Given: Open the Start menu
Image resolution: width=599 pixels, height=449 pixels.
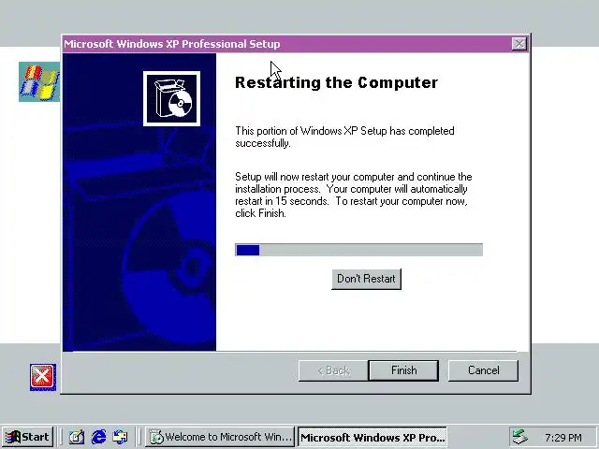Looking at the screenshot, I should [27, 437].
